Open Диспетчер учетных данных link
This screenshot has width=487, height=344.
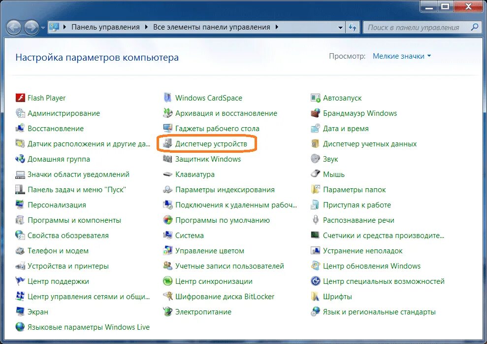click(370, 143)
